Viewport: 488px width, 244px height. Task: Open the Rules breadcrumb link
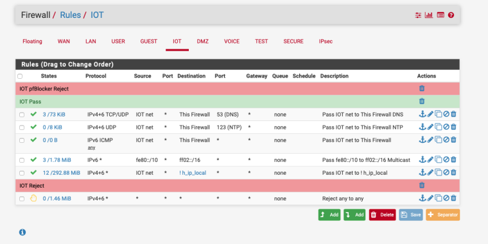pyautogui.click(x=71, y=15)
